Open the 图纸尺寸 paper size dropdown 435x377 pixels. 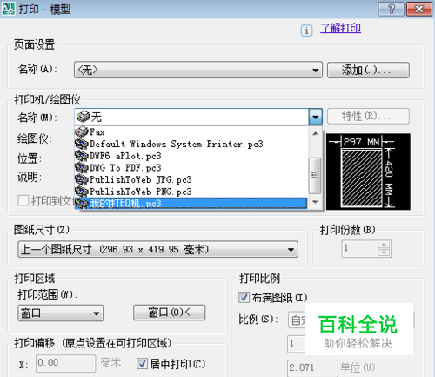[158, 249]
